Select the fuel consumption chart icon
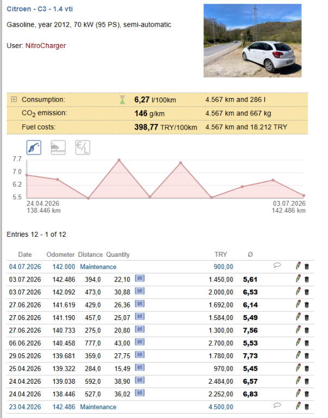Image resolution: width=328 pixels, height=418 pixels. (34, 147)
